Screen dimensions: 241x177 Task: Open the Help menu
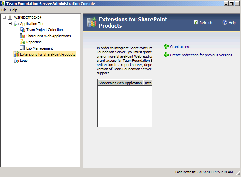[x=14, y=10]
